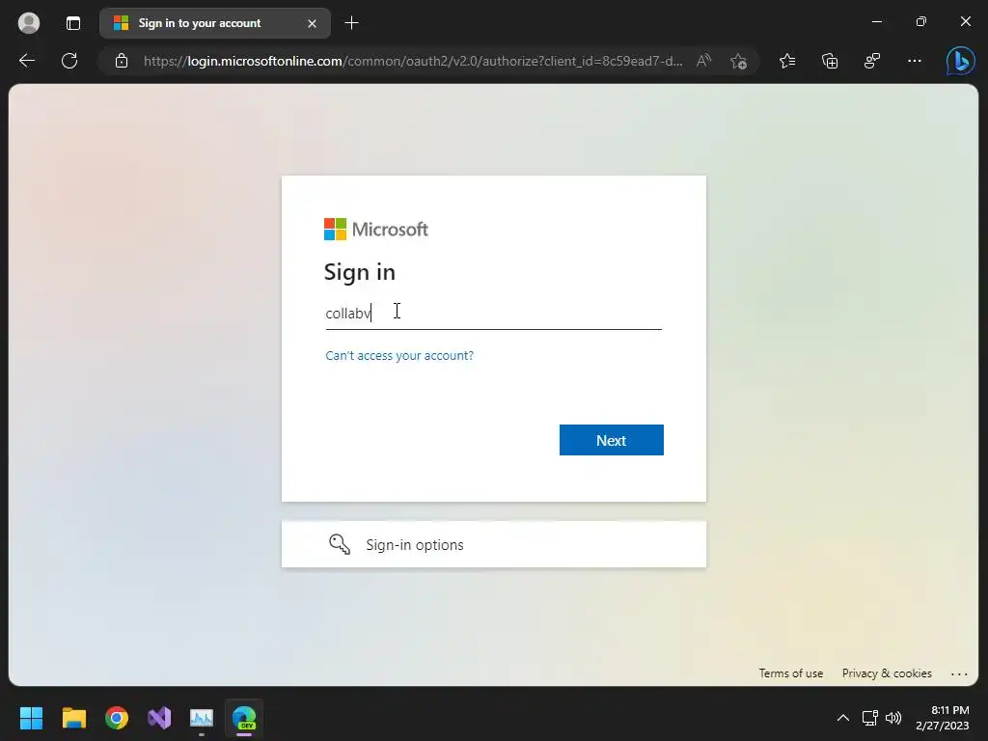Click the address bar URL
988x741 pixels.
pyautogui.click(x=413, y=61)
